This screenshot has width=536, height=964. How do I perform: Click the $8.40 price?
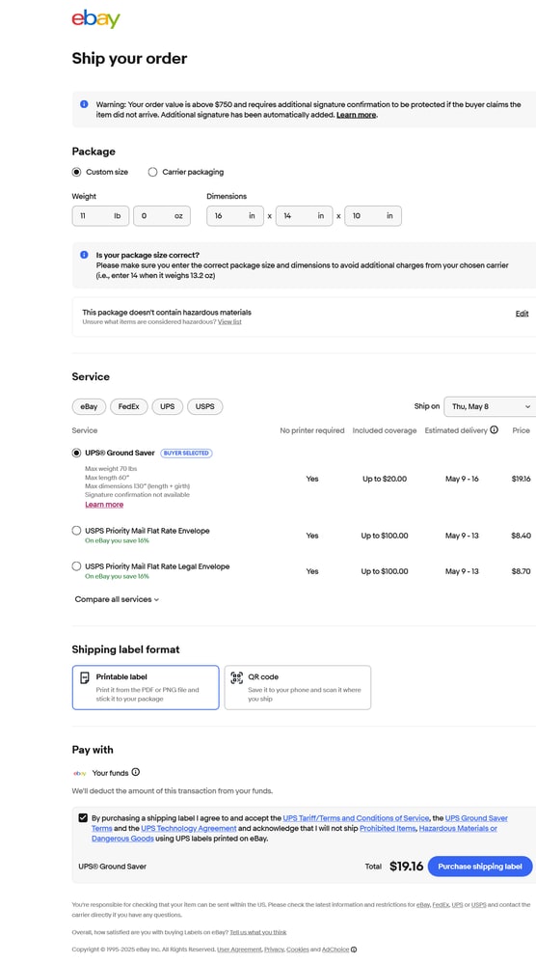coord(522,536)
